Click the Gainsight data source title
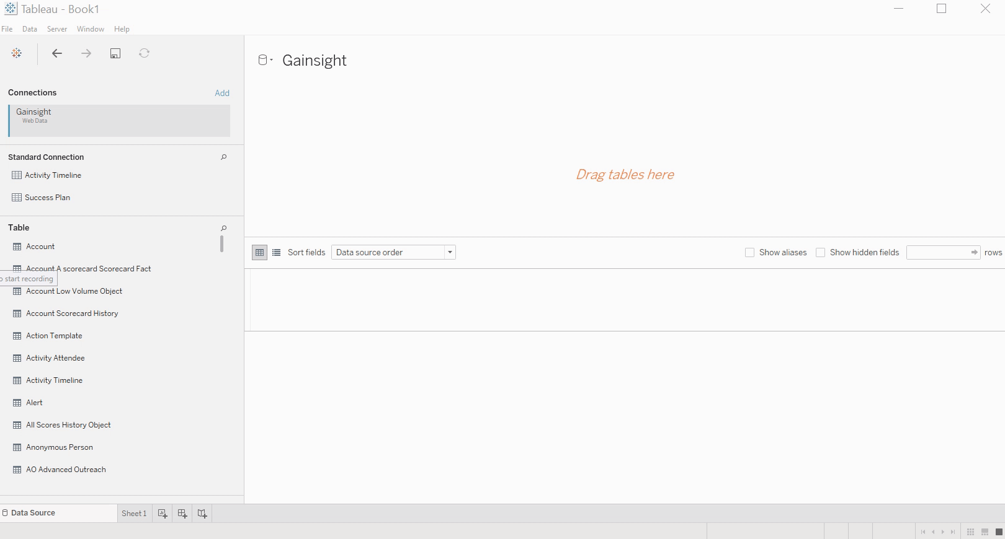The height and width of the screenshot is (539, 1005). tap(315, 60)
